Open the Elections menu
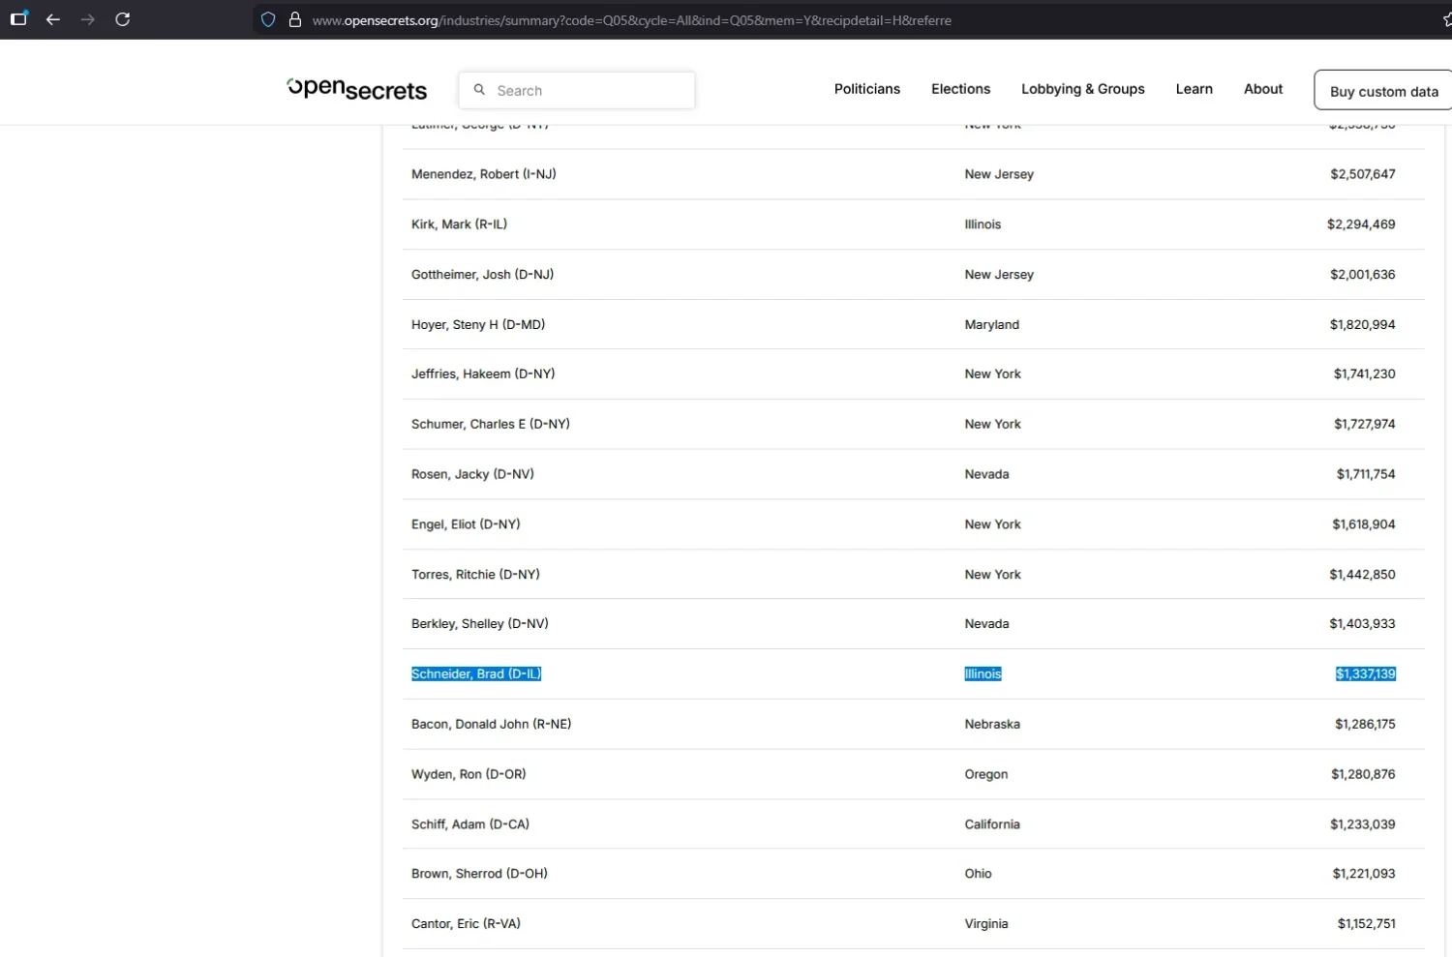 click(960, 89)
